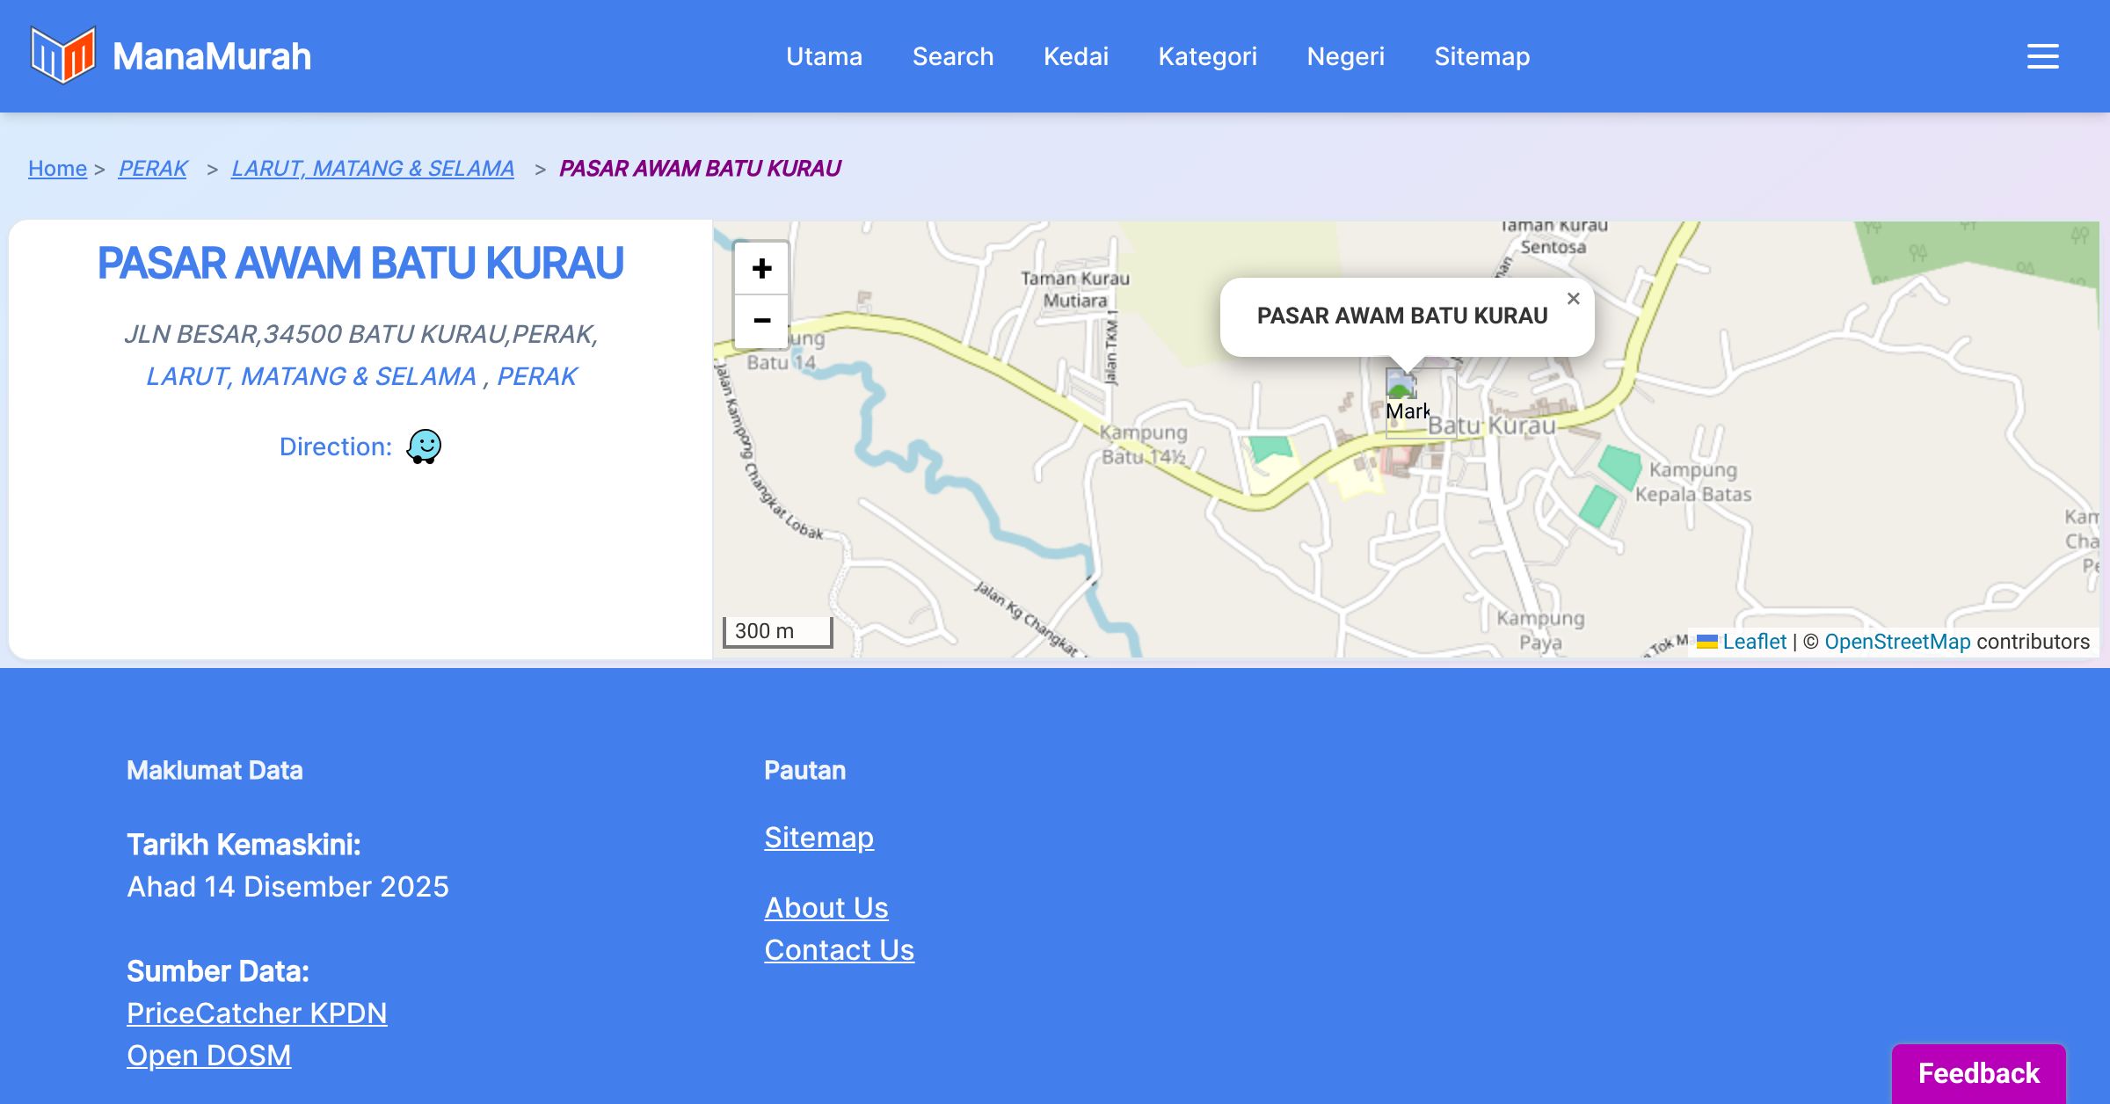Open the Leaflet attribution link
The height and width of the screenshot is (1104, 2110).
pos(1753,642)
